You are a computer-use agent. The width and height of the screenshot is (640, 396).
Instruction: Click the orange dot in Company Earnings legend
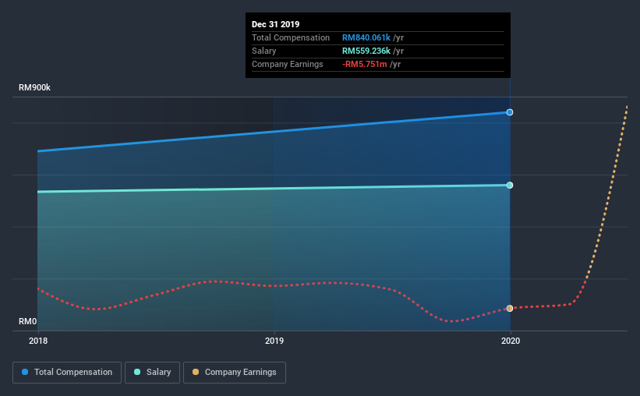pos(196,372)
